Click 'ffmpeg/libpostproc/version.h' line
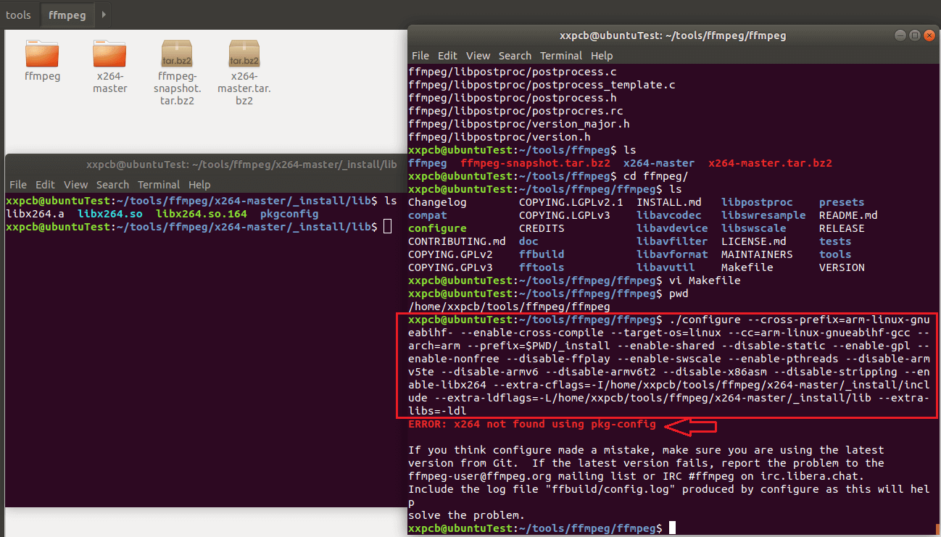This screenshot has height=537, width=941. [499, 137]
